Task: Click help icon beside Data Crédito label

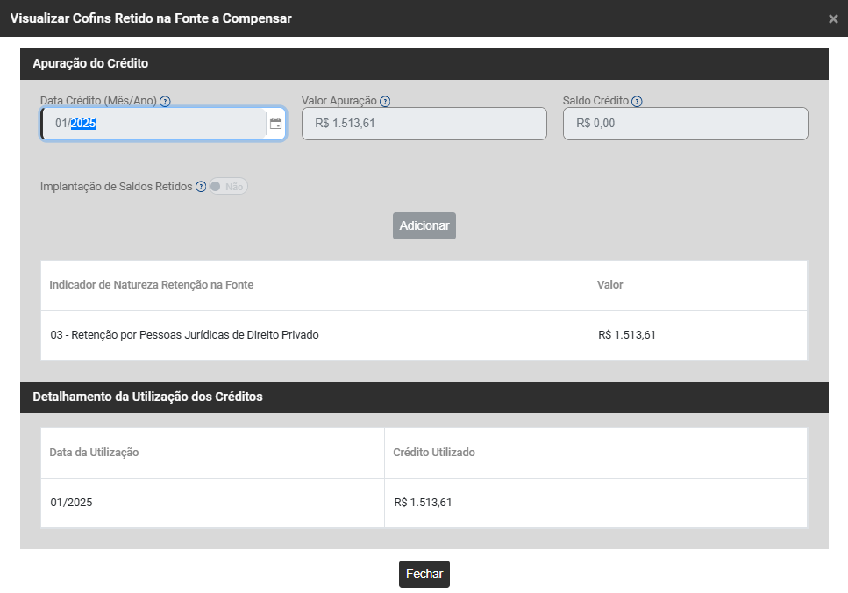Action: (x=165, y=102)
